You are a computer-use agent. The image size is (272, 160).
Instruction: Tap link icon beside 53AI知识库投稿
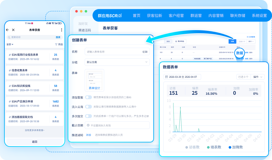point(10,86)
